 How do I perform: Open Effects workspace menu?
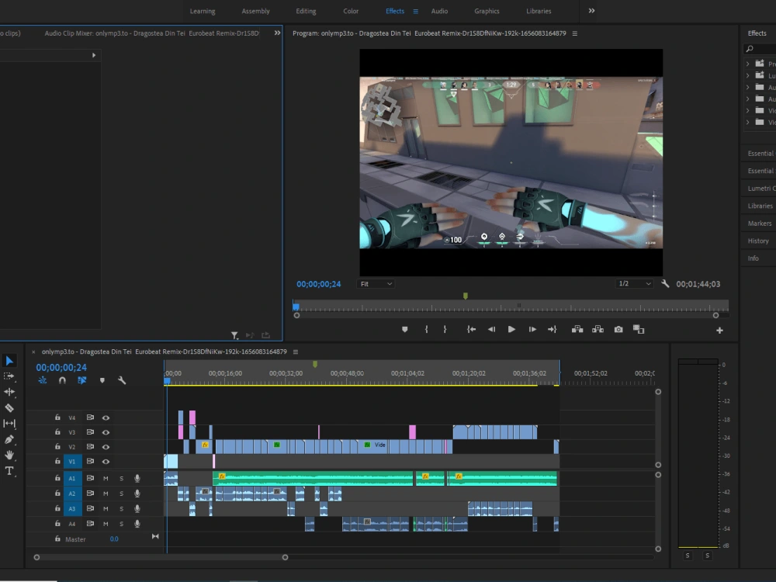tap(416, 11)
